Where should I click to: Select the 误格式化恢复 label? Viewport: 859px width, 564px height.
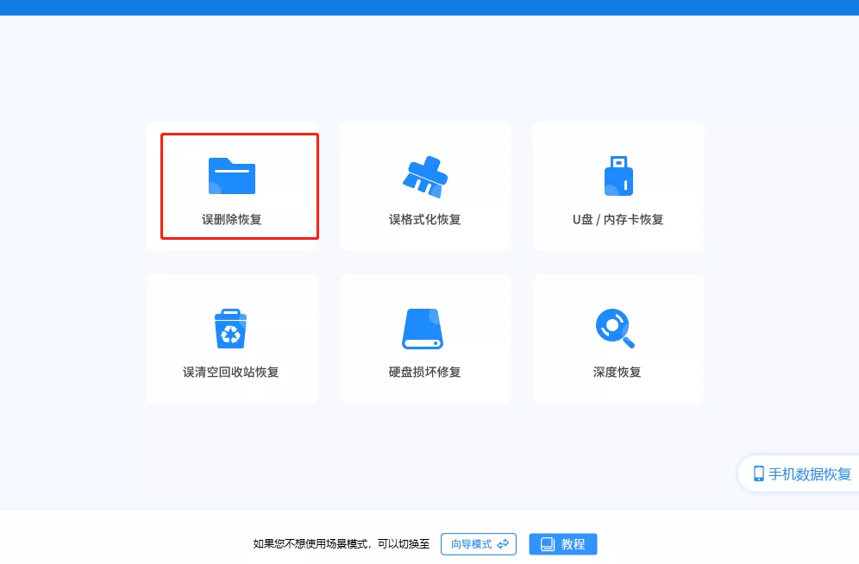[424, 220]
